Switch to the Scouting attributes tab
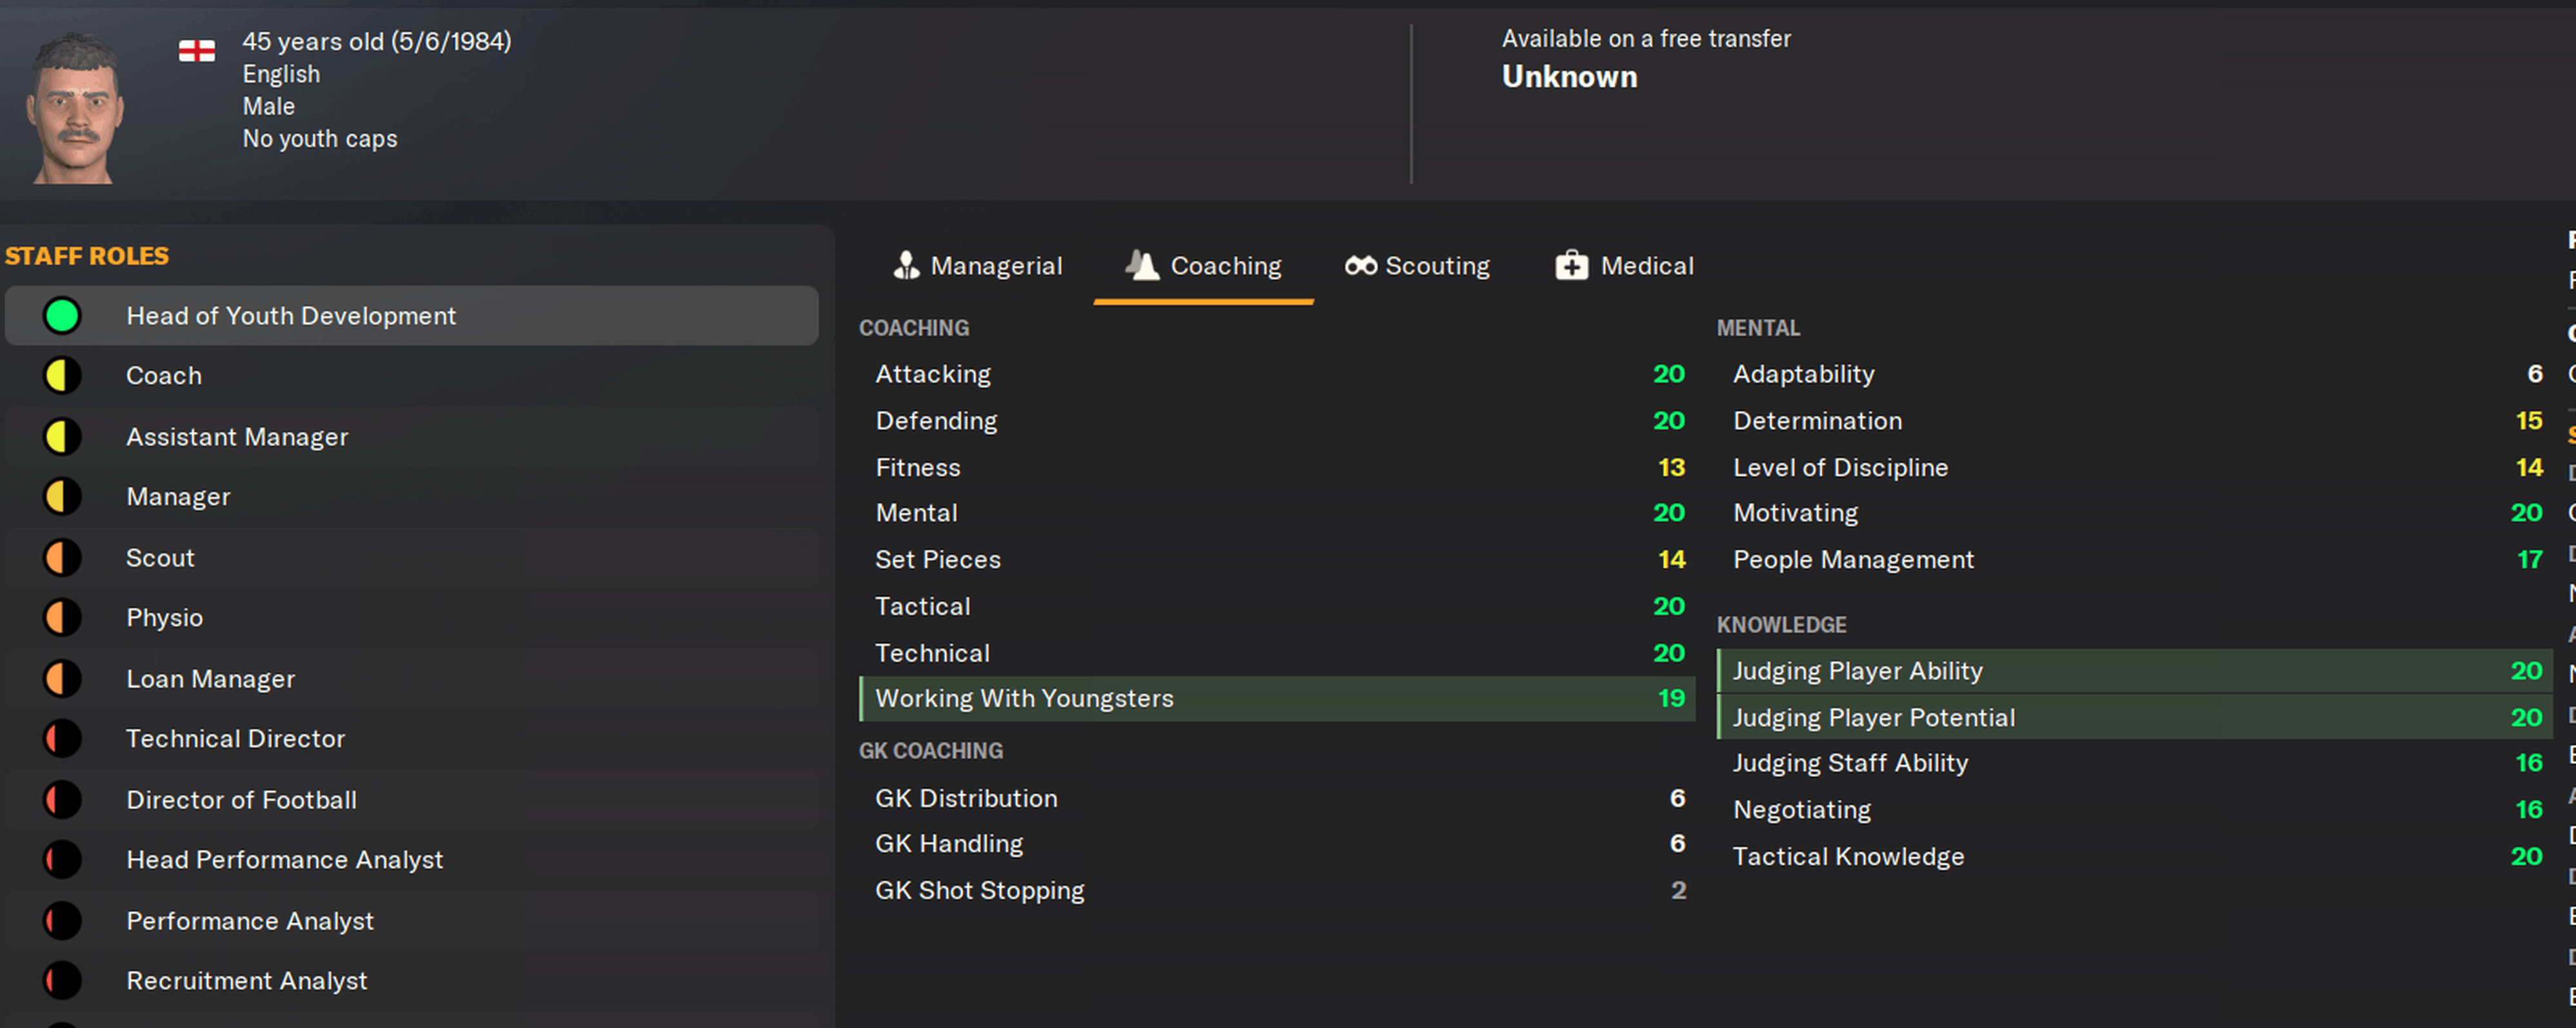2576x1028 pixels. [1436, 266]
